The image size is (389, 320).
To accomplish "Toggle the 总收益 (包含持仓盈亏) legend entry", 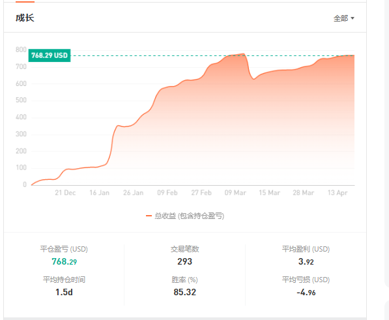I will click(185, 216).
